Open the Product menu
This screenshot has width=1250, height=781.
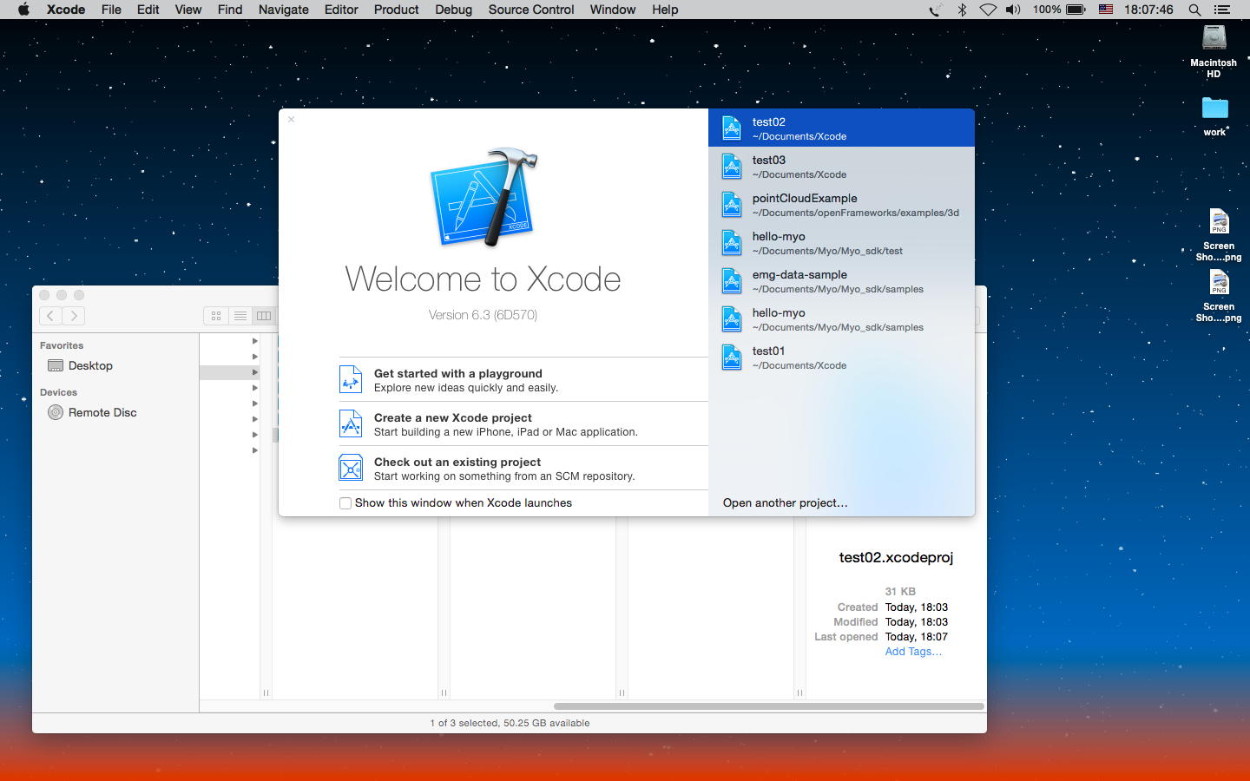click(x=397, y=10)
